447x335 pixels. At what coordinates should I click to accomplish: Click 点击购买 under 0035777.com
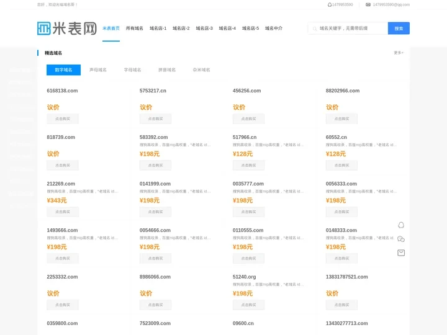pyautogui.click(x=248, y=212)
